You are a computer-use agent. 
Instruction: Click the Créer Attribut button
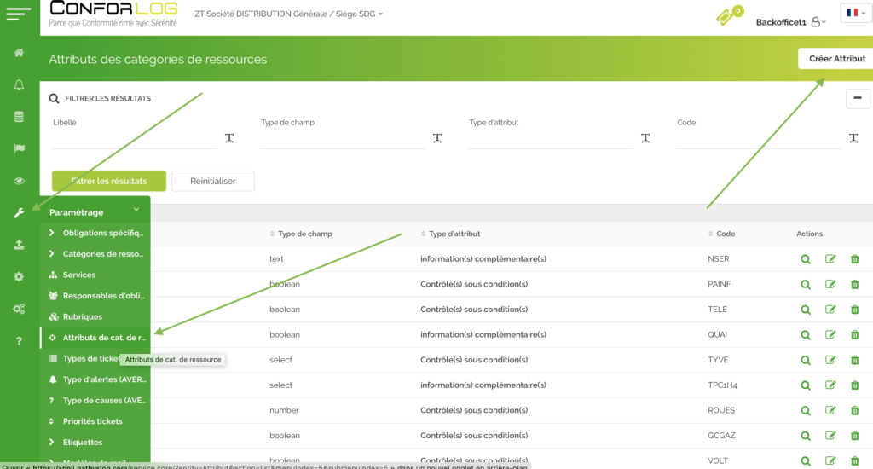pos(836,58)
